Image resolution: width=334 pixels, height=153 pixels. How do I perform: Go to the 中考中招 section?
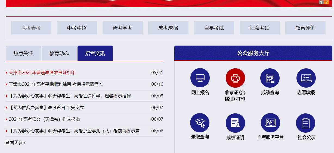[77, 28]
